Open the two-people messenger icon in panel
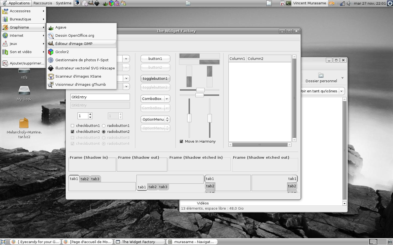The image size is (393, 245). pyautogui.click(x=123, y=3)
